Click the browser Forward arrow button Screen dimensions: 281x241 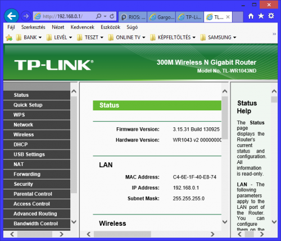pyautogui.click(x=26, y=16)
